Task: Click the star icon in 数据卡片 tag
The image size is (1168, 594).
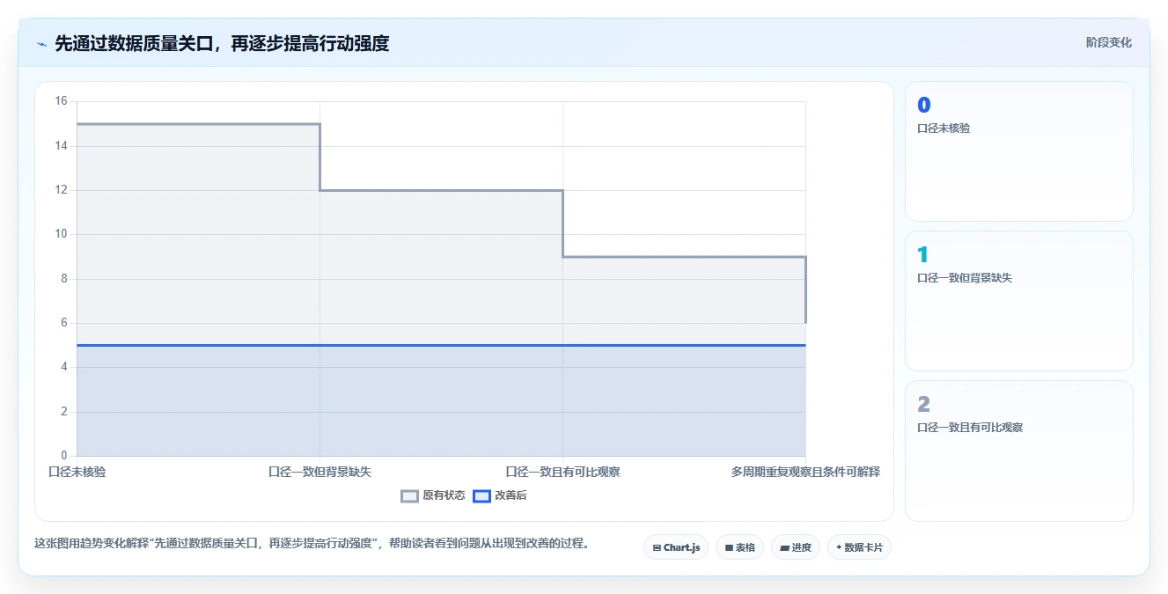Action: tap(839, 547)
